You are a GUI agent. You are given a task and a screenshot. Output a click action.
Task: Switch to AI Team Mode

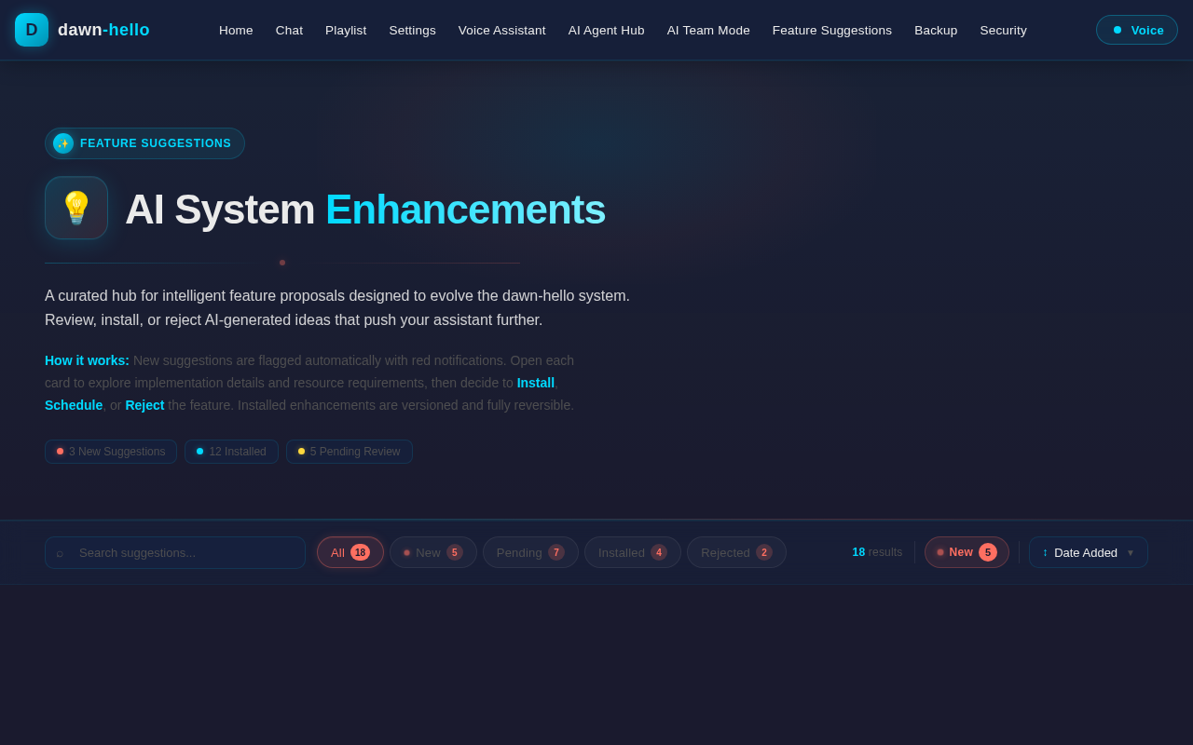click(708, 30)
